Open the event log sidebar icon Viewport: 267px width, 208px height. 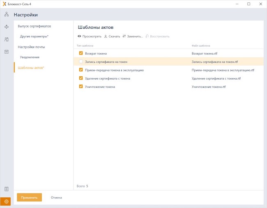click(7, 189)
